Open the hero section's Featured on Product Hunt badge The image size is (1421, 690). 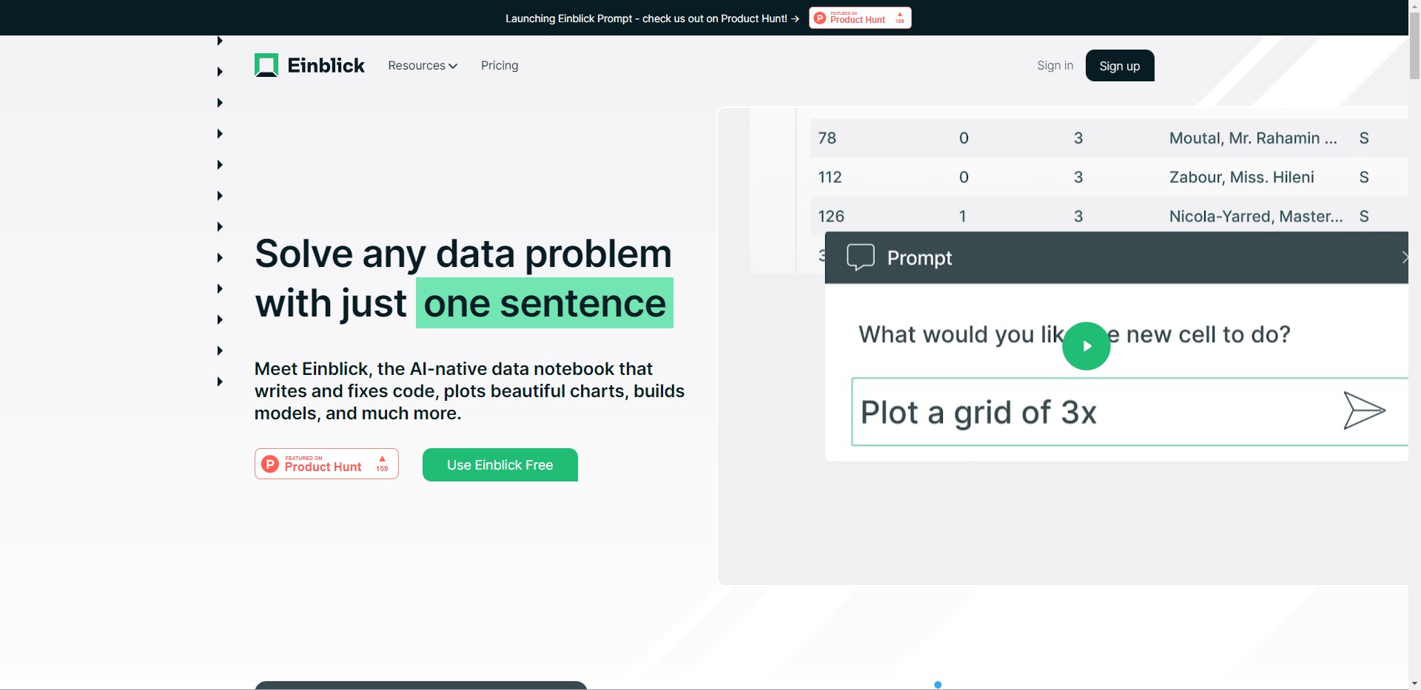(326, 464)
